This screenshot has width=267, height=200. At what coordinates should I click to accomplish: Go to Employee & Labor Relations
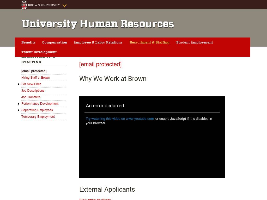[98, 42]
